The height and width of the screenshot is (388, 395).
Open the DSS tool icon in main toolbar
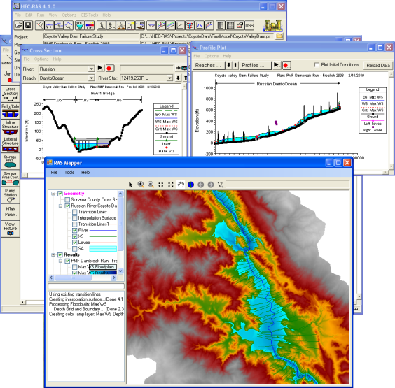tap(249, 25)
